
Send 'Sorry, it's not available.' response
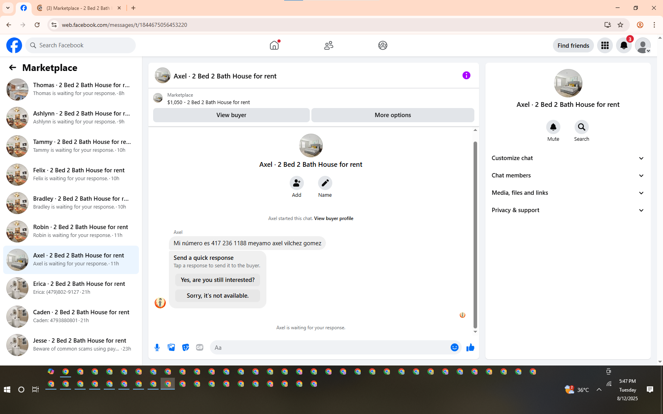pos(218,296)
